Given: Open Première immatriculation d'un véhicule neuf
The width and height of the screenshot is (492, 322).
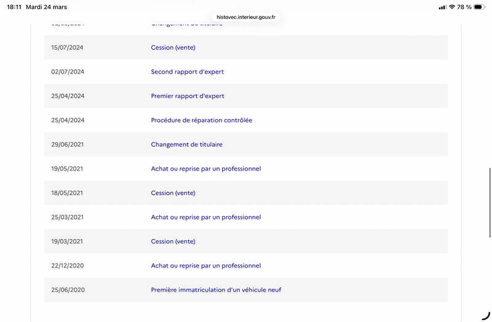Looking at the screenshot, I should tap(216, 289).
